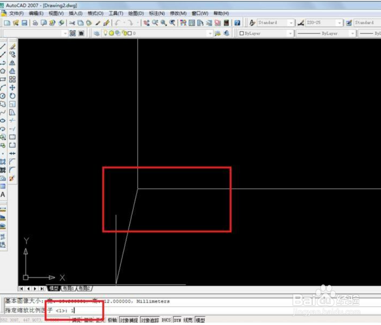Select the Extend tool
381x325 pixels.
pyautogui.click(x=12, y=129)
